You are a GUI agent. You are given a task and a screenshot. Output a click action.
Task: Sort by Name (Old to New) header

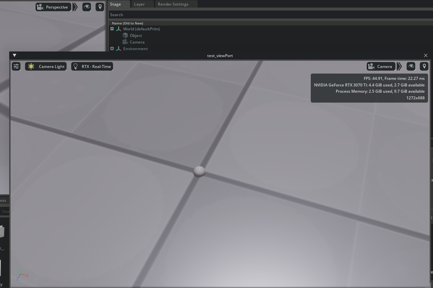click(x=128, y=23)
